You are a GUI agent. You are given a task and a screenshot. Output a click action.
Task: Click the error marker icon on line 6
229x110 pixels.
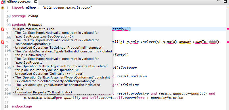click(3, 29)
